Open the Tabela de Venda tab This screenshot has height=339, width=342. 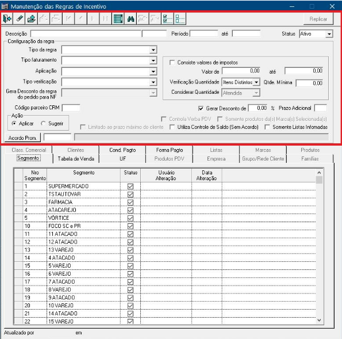76,159
